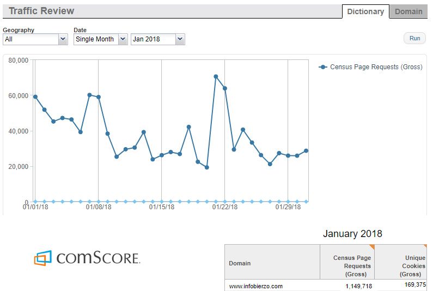Select the first dark blue point at 01/01/18
This screenshot has width=445, height=291.
tap(35, 96)
